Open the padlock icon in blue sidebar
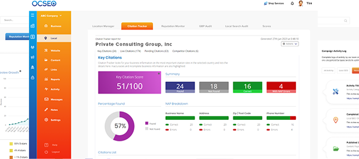The image size is (359, 159). click(x=33, y=77)
